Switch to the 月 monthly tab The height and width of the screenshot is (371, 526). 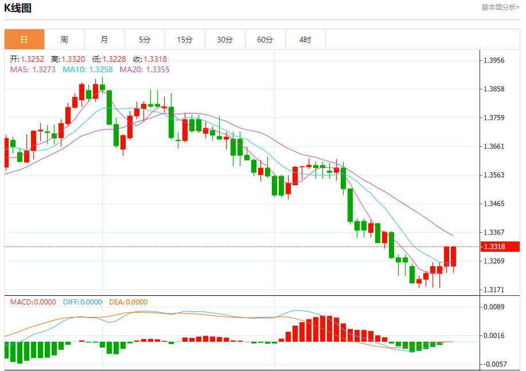104,40
